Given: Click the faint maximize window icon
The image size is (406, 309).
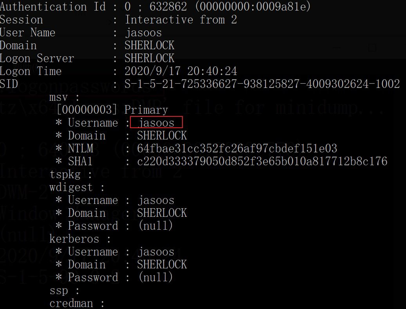Looking at the screenshot, I should (372, 48).
